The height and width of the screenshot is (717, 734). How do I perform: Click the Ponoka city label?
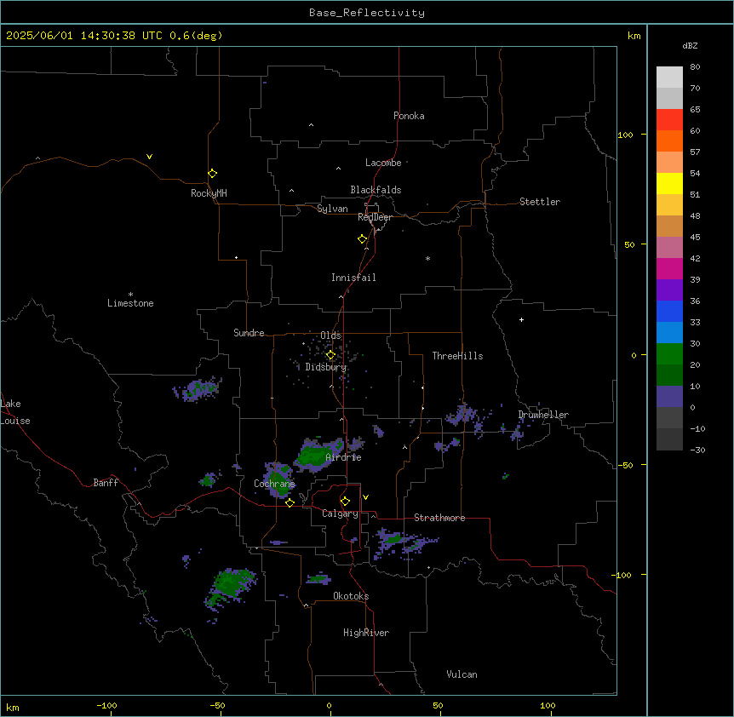coord(409,116)
